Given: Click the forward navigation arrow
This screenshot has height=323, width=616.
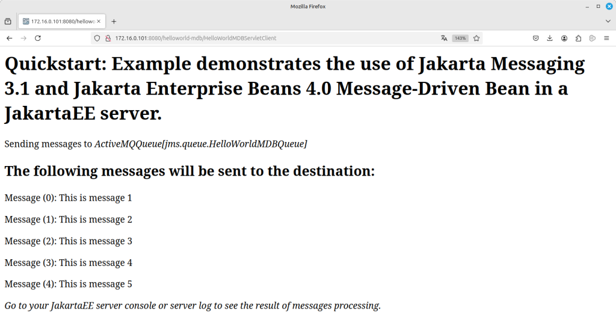Looking at the screenshot, I should pos(23,38).
